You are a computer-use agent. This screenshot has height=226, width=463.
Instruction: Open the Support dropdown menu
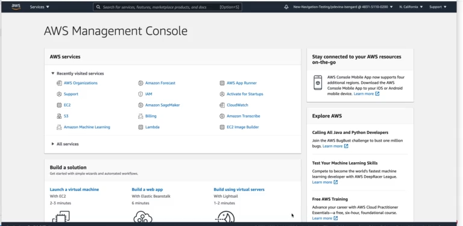click(x=438, y=7)
